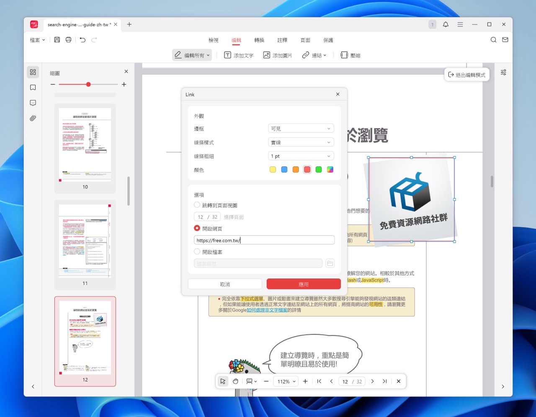Click the save file icon

click(x=57, y=40)
